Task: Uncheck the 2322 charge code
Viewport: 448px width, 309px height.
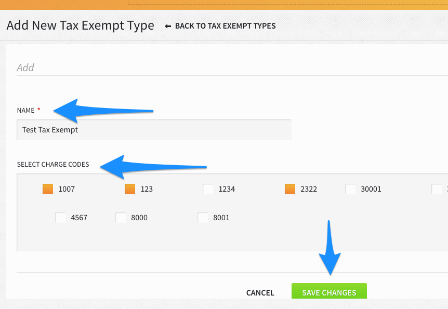Action: pos(289,189)
